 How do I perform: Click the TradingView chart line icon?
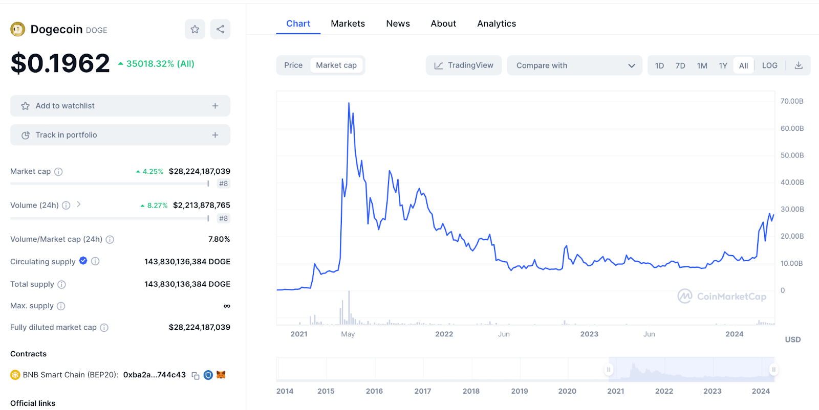[439, 65]
